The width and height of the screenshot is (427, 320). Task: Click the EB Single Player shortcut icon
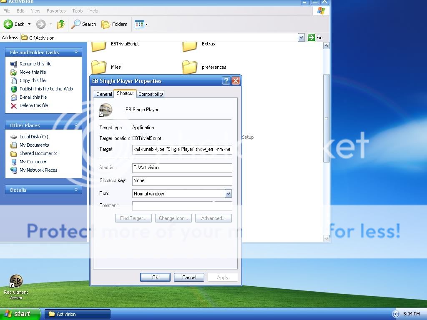(x=106, y=110)
